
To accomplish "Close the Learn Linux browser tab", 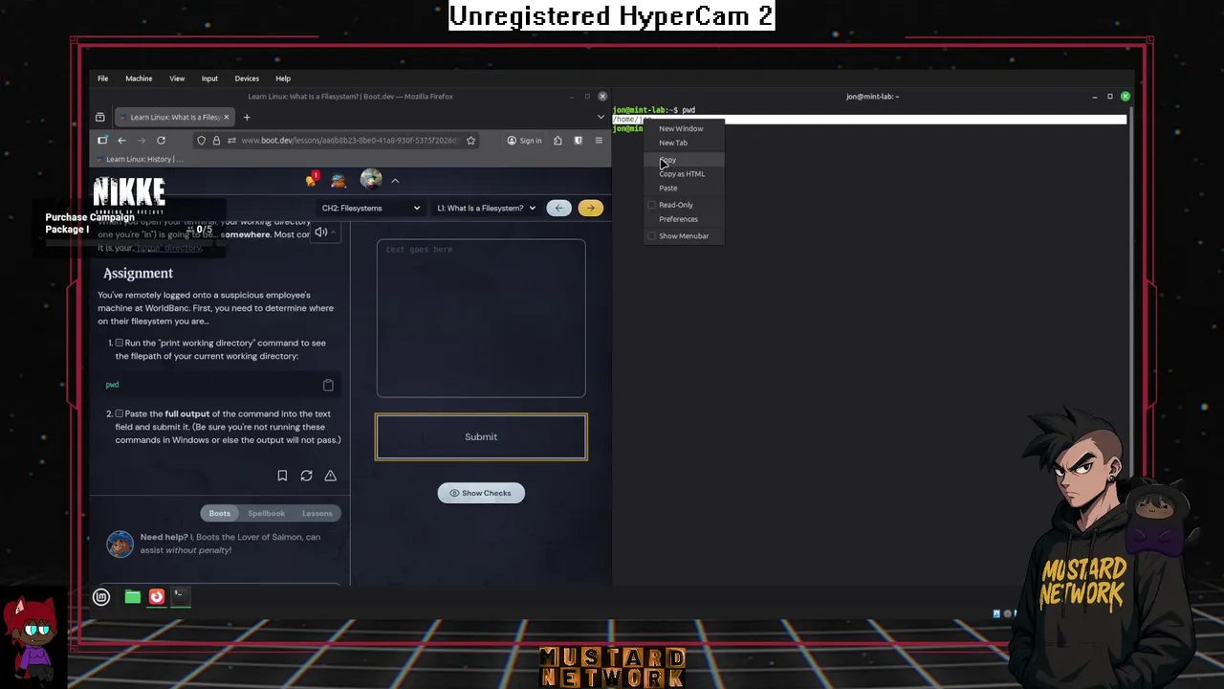I will coord(228,117).
